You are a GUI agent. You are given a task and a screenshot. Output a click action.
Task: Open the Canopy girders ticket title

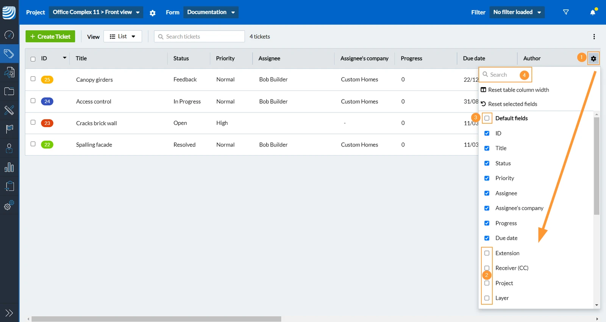click(94, 79)
